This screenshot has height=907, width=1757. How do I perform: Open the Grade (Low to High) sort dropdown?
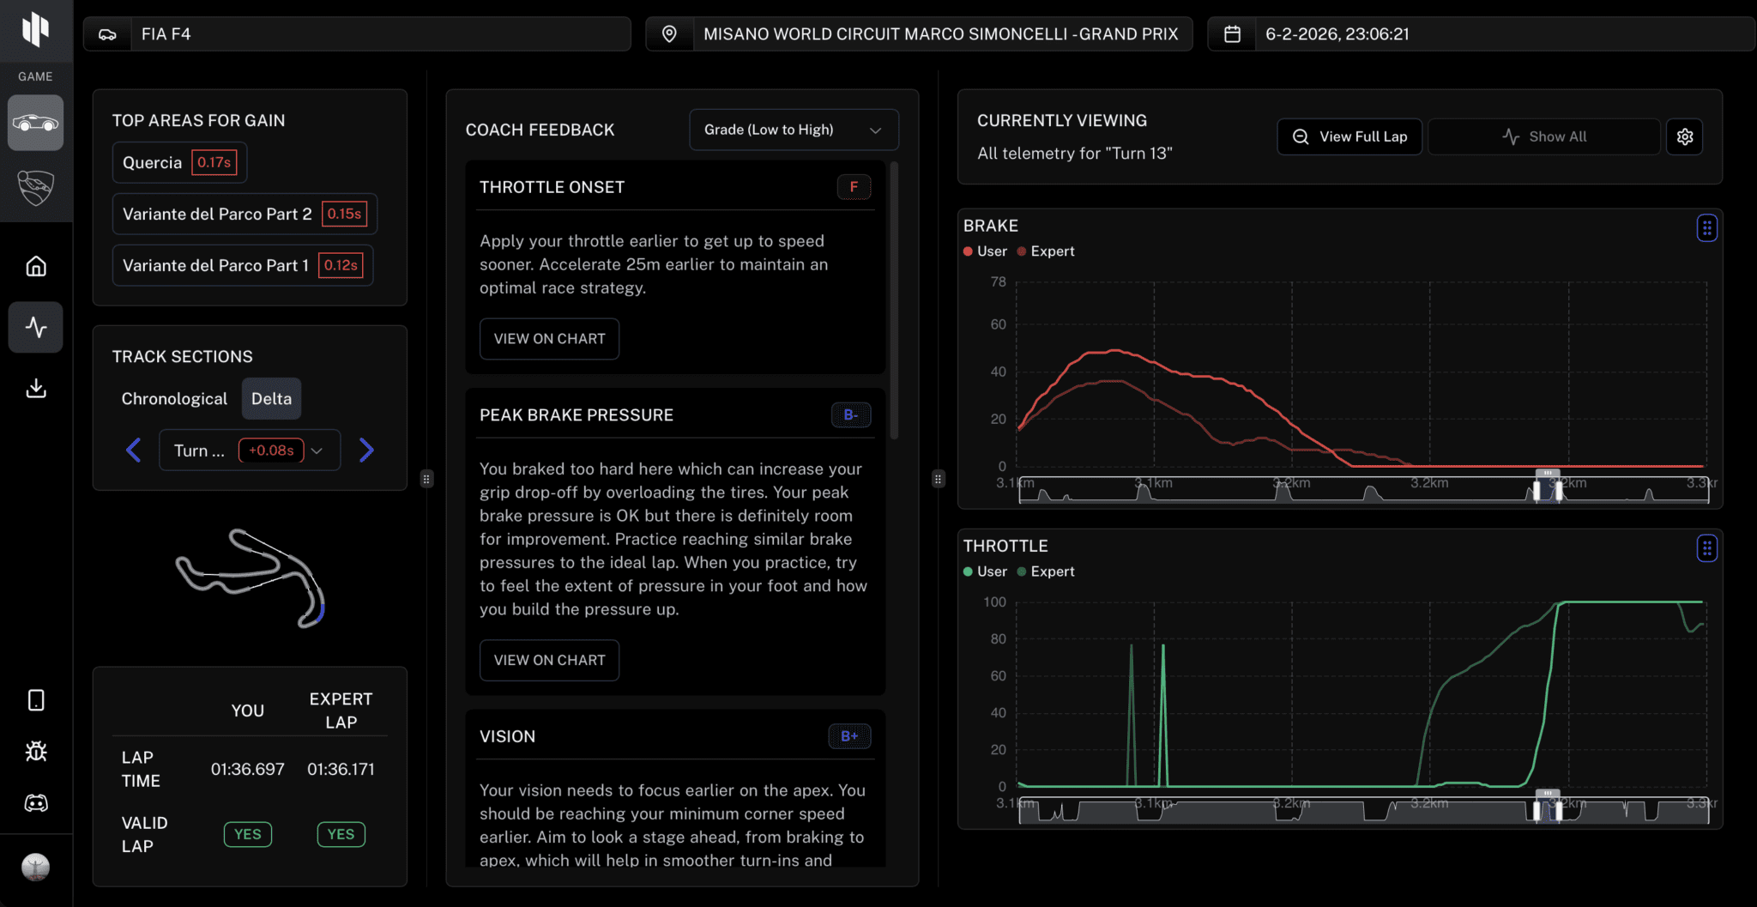(793, 130)
